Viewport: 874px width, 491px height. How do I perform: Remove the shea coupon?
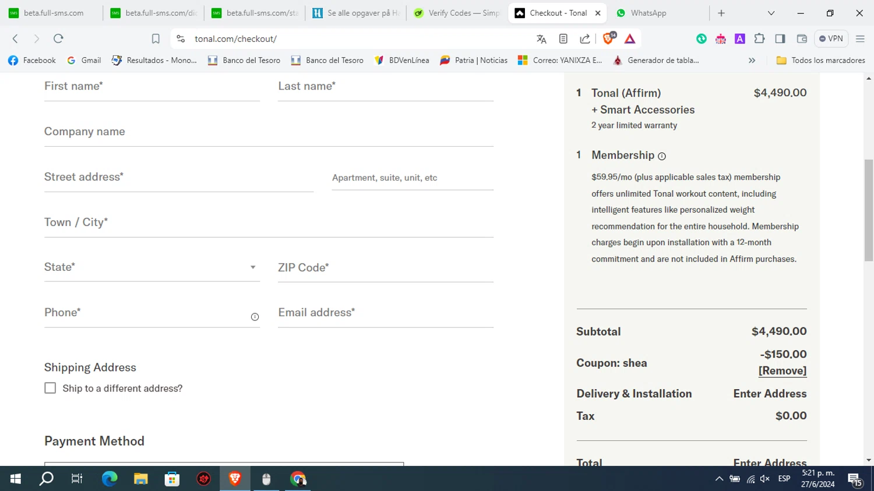click(783, 370)
